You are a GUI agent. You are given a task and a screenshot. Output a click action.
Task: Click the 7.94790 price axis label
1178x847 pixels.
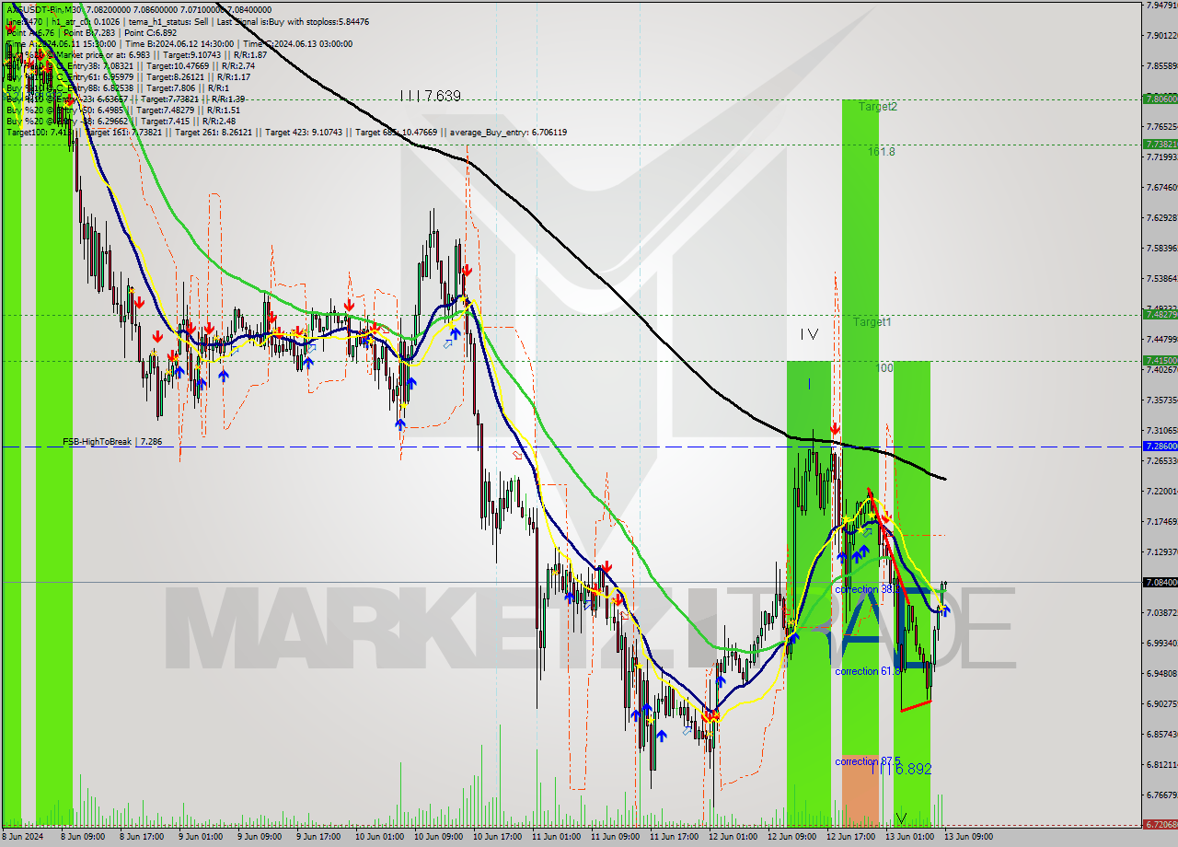[x=1161, y=6]
